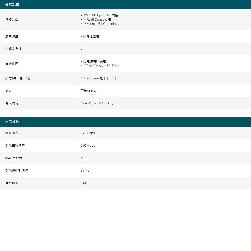
Task: Click the 440×330×44 毫米 value
Action: 98,78
